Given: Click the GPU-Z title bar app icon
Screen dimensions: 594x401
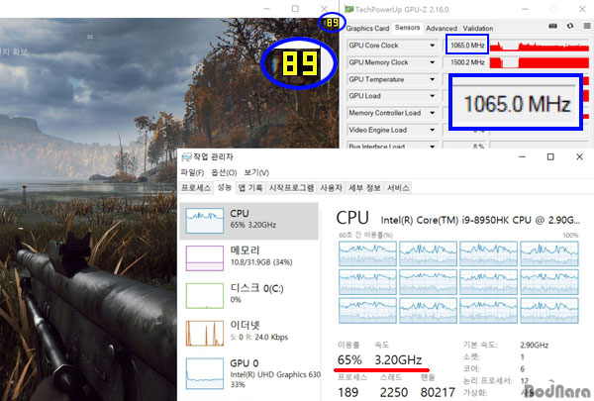Looking at the screenshot, I should pyautogui.click(x=348, y=9).
